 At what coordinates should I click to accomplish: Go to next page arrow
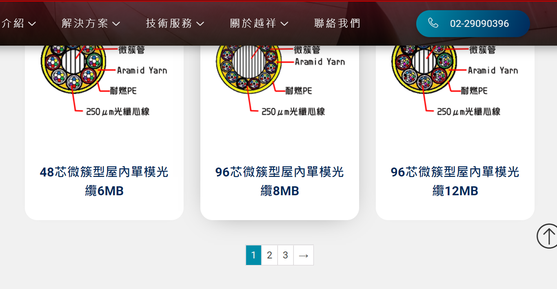tap(303, 255)
